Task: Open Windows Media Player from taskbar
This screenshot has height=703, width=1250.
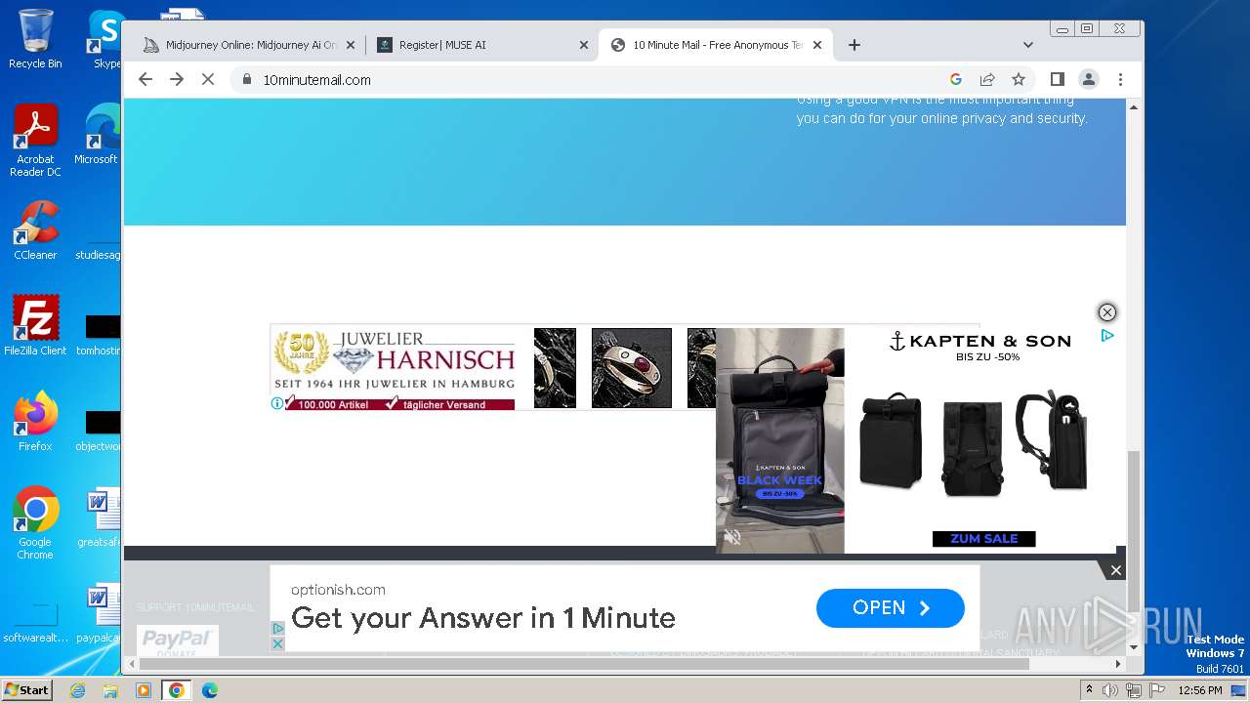Action: pyautogui.click(x=144, y=690)
